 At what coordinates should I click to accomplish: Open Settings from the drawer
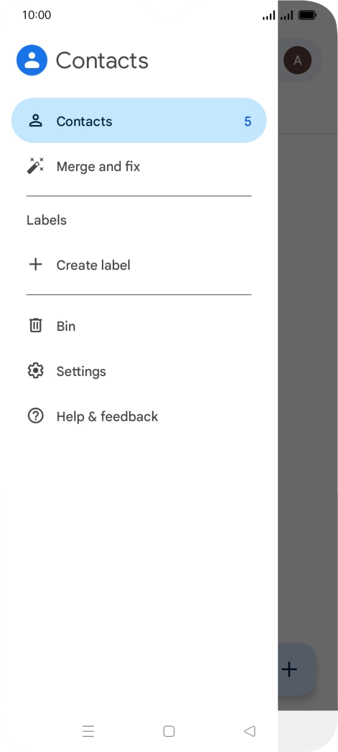coord(139,371)
